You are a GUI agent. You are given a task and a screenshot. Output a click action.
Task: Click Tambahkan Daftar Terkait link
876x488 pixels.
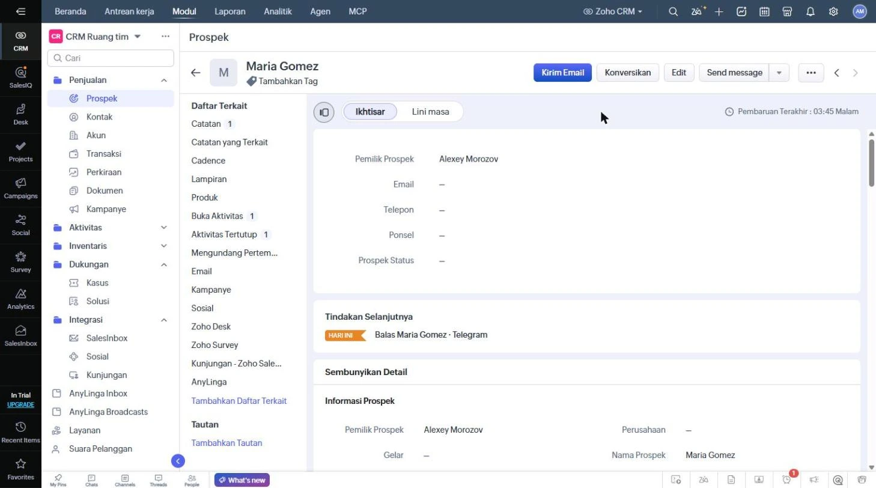[239, 401]
